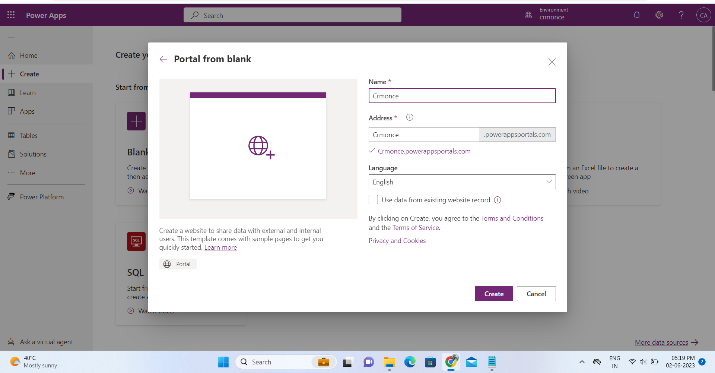715x373 pixels.
Task: Click the environment globe icon
Action: [528, 15]
